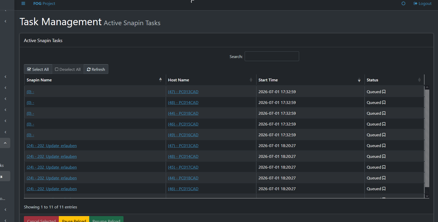This screenshot has height=222, width=438.
Task: Click Deselect All checkbox button
Action: tap(68, 69)
